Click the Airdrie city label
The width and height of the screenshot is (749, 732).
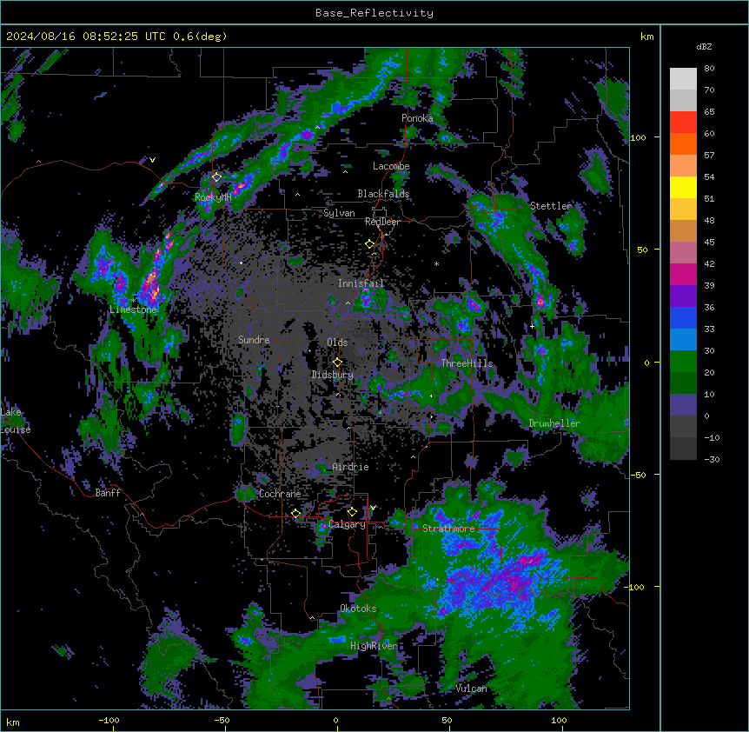(350, 467)
